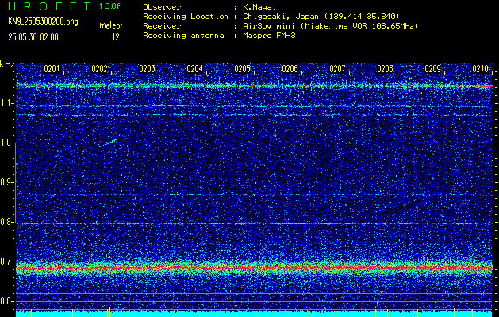Click the Receiver field label
Viewport: 499px width, 317px height.
[x=162, y=26]
